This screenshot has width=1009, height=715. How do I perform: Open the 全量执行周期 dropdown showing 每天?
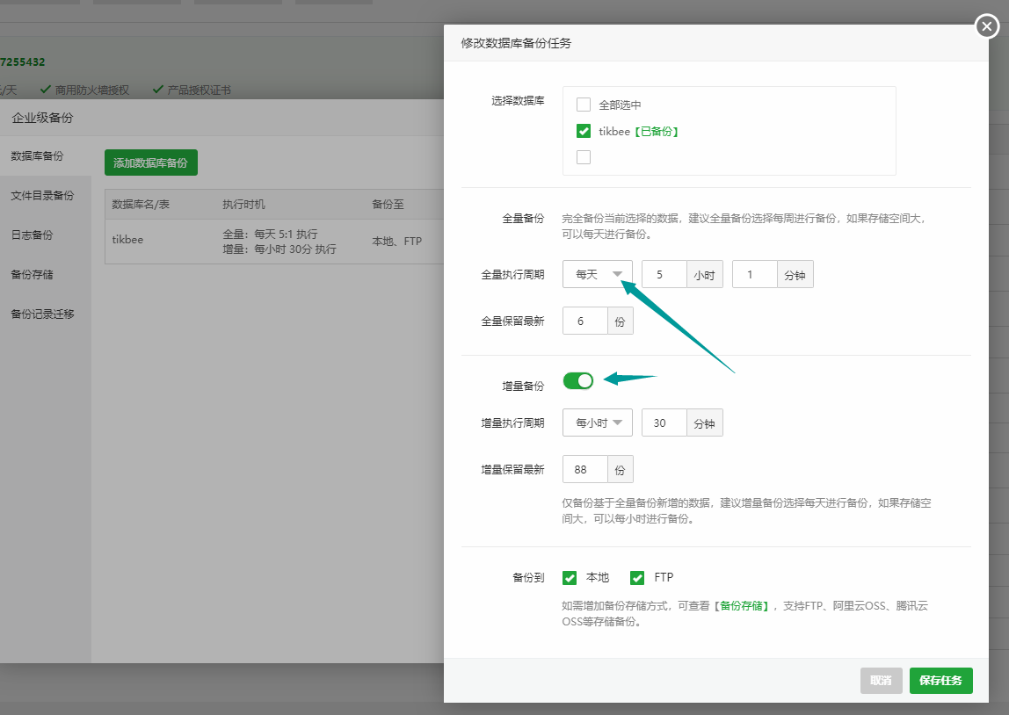tap(598, 273)
